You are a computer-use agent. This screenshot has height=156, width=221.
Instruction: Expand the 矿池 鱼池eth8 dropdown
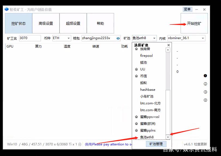(x=154, y=38)
